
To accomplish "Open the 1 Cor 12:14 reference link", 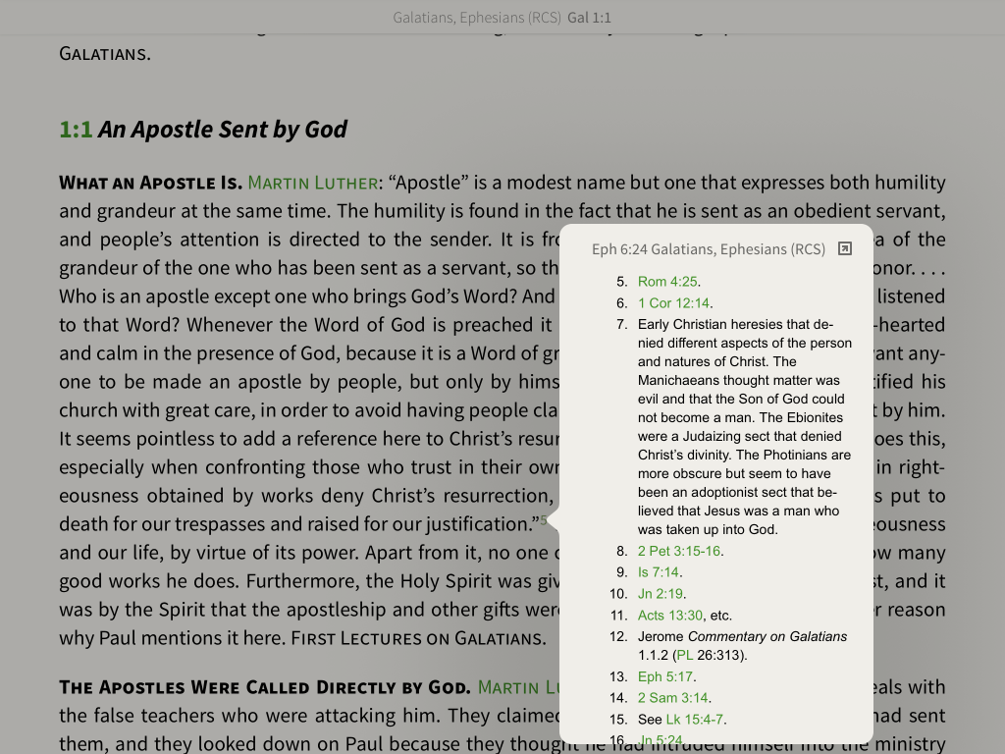I will coord(673,303).
